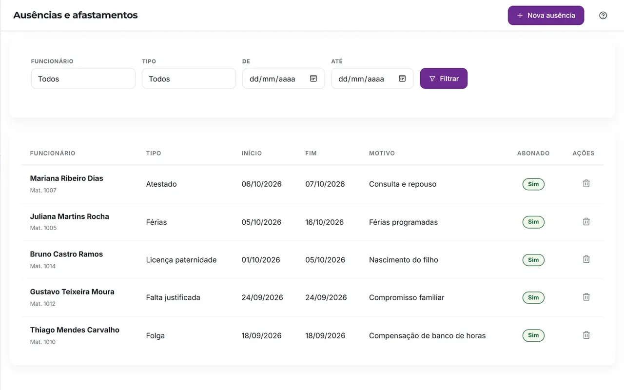Focus the De date input
This screenshot has height=390, width=624.
284,78
